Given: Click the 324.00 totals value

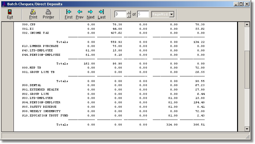Looking at the screenshot, I should [x=172, y=125].
